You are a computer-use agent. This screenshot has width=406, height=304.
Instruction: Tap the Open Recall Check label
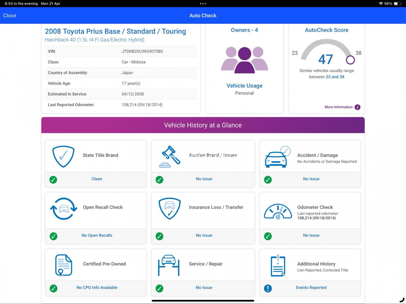103,207
